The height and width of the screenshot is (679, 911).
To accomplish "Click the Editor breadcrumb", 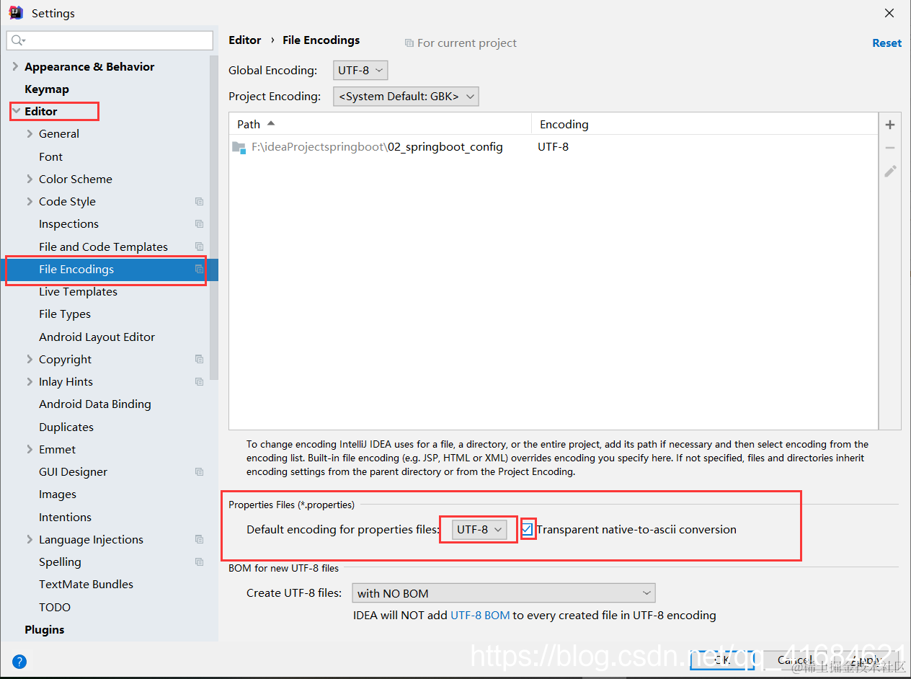I will (x=245, y=40).
